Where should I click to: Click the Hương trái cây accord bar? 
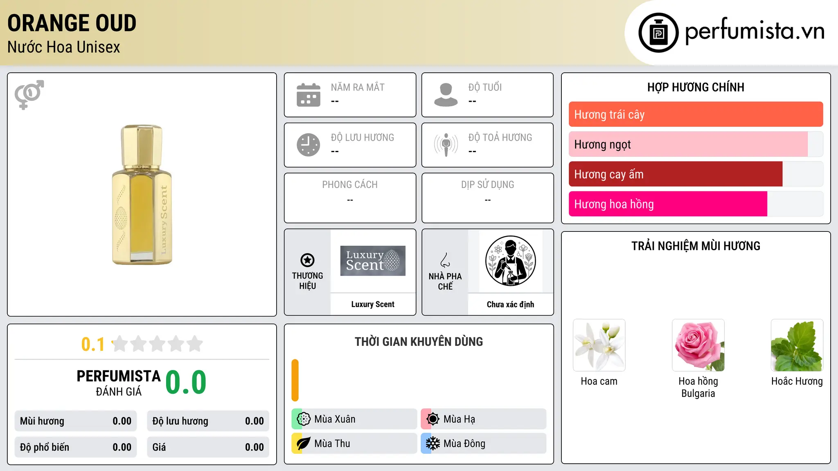696,114
